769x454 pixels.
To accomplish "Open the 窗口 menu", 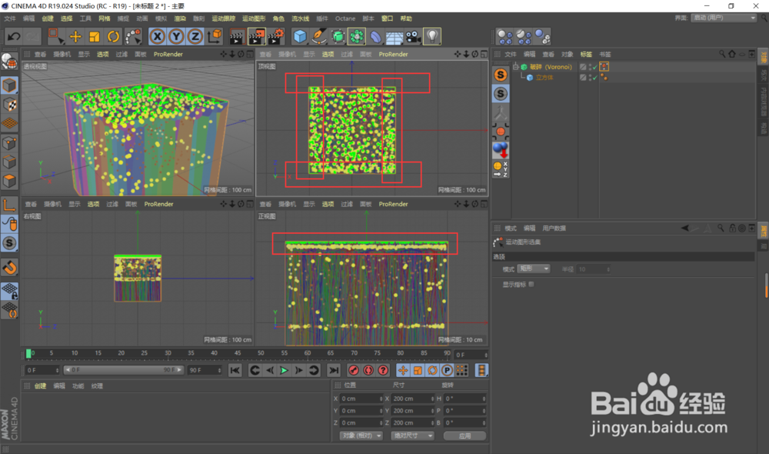I will tap(387, 18).
